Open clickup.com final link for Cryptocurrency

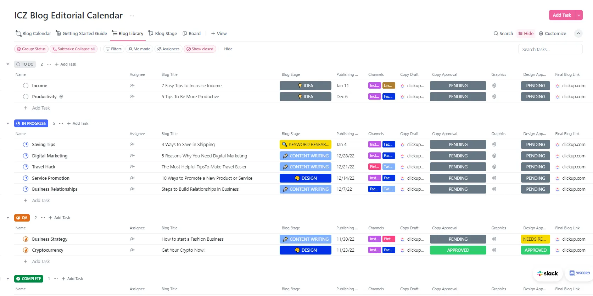[x=573, y=250]
